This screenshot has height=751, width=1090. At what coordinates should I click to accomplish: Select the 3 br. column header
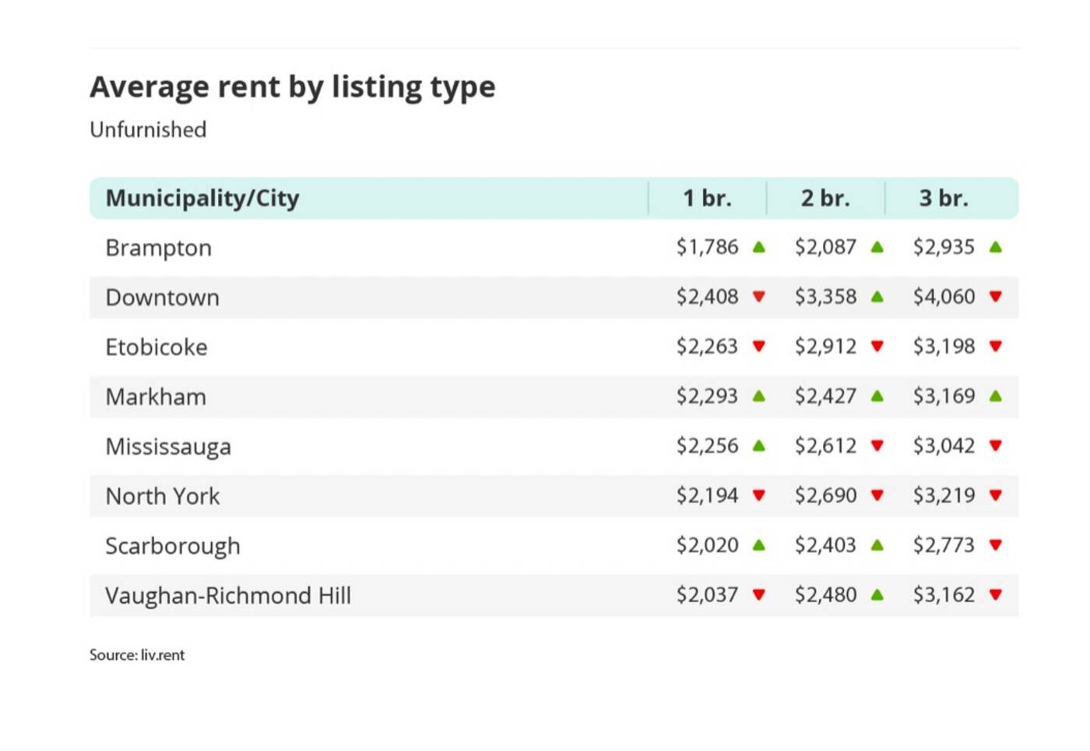944,198
